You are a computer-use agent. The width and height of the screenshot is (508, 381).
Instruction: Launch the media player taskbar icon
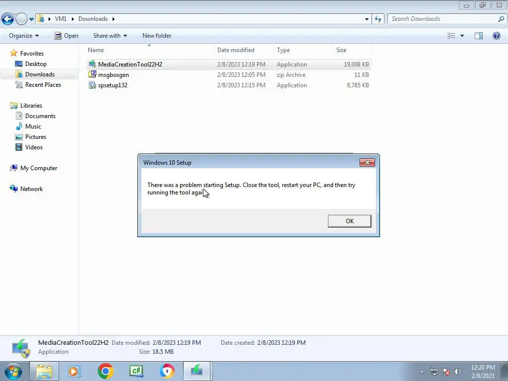click(74, 371)
